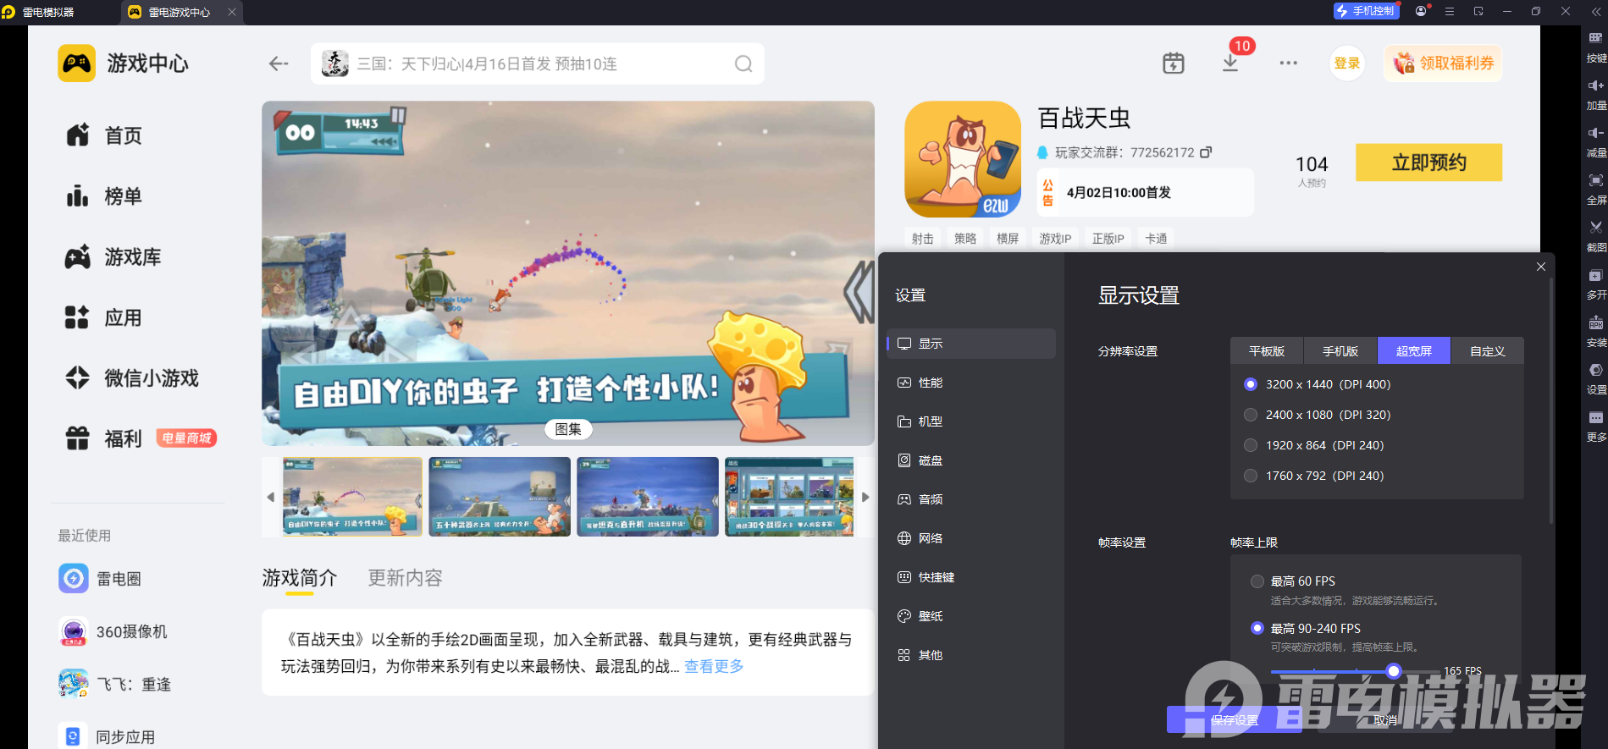
Task: Take a screenshot with 截图 tool
Action: pyautogui.click(x=1596, y=237)
